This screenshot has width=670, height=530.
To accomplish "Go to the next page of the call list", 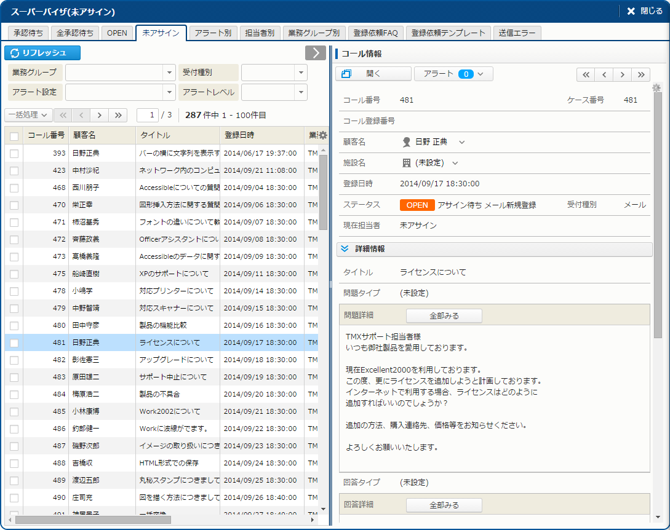I will pos(99,115).
